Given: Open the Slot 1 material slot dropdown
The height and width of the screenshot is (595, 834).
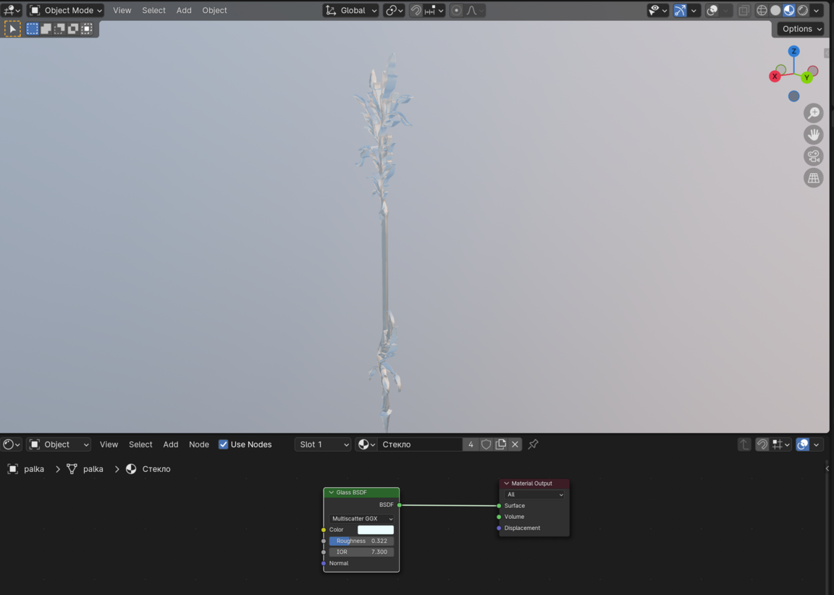Looking at the screenshot, I should point(323,444).
